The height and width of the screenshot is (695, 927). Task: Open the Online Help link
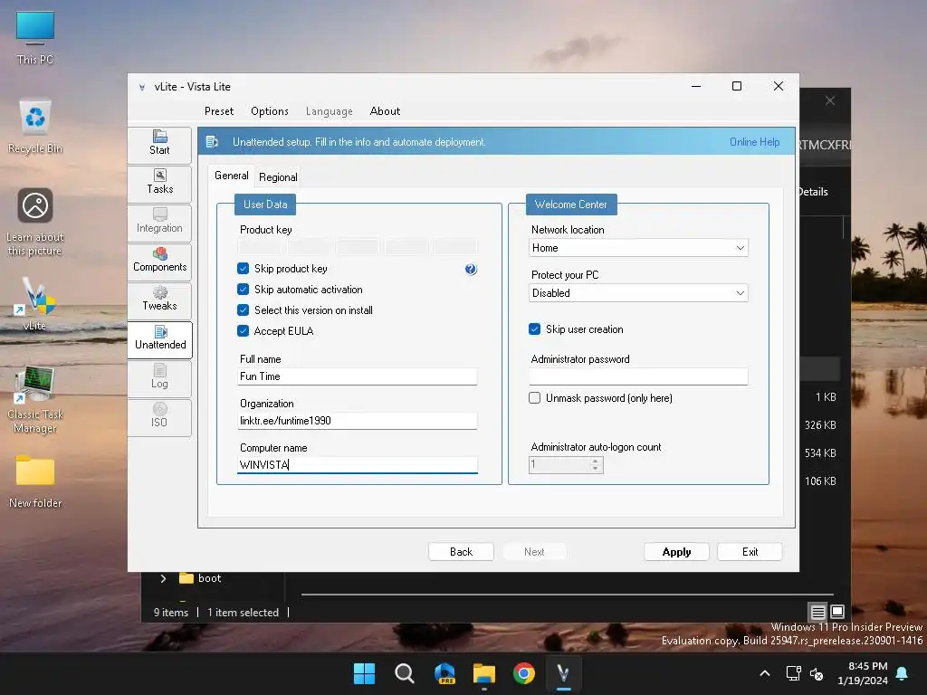754,142
